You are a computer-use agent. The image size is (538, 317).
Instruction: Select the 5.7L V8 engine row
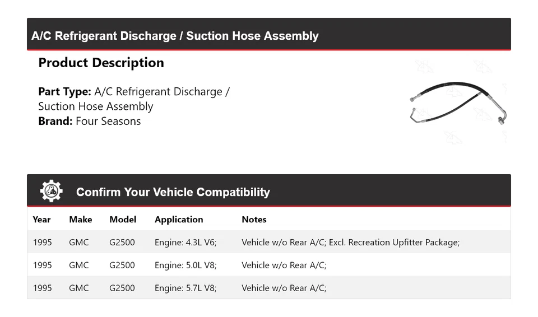185,288
